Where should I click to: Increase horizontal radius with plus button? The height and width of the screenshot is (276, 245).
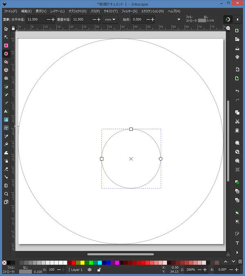tap(53, 20)
